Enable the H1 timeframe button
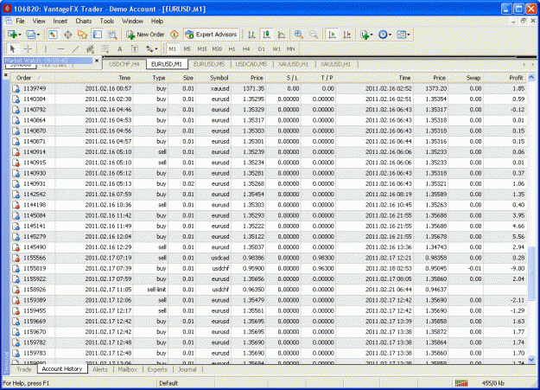 click(x=232, y=49)
